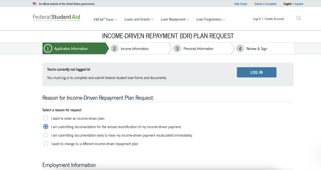Click the US flag icon
321x170 pixels.
point(34,4)
